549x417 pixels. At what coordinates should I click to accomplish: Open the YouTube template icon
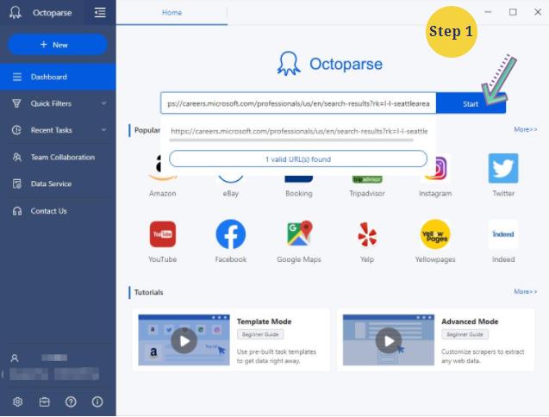(162, 234)
